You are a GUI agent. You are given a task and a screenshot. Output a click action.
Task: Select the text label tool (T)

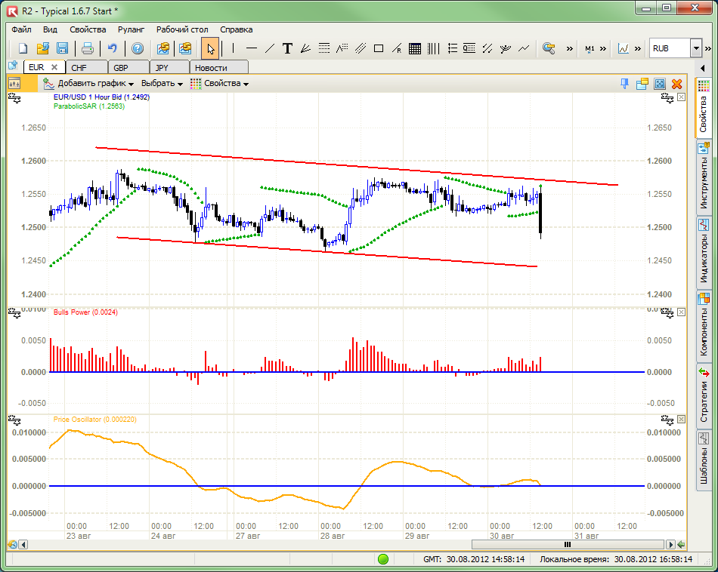(x=287, y=48)
